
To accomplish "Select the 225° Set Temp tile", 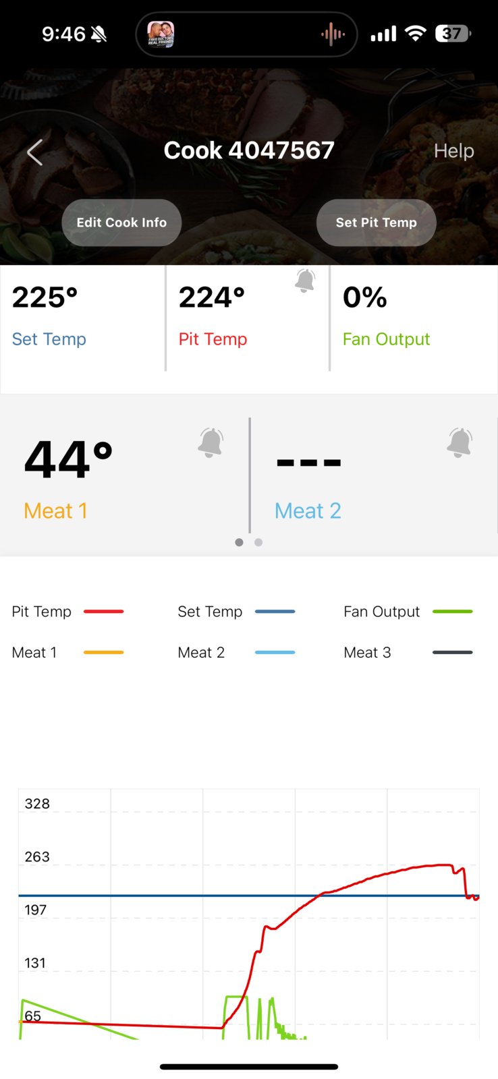I will click(83, 318).
